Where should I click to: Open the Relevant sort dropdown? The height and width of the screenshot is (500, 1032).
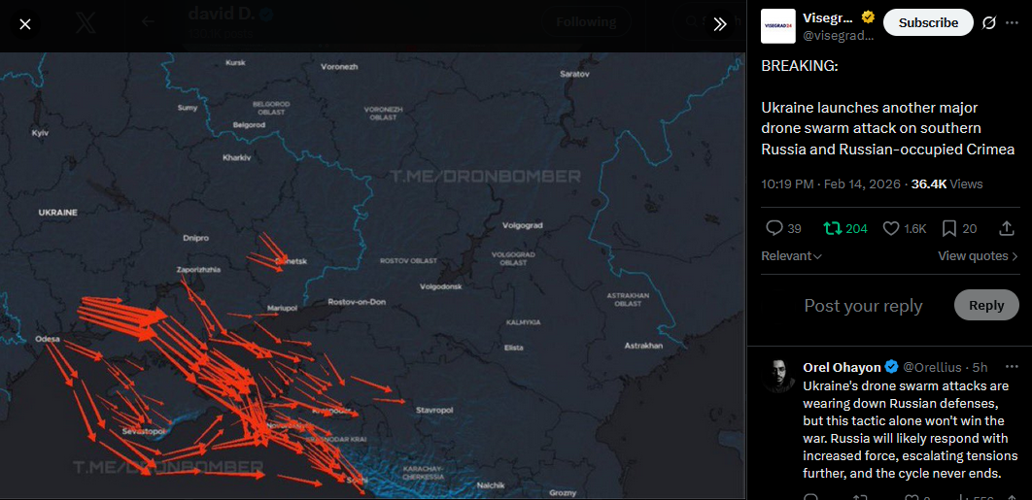[791, 256]
